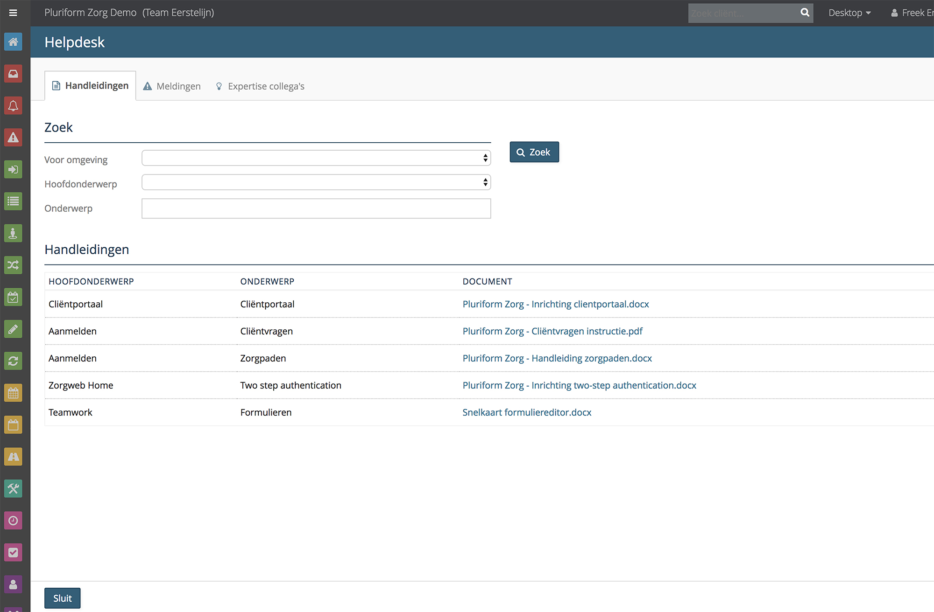Screen dimensions: 934x612
Task: Click the magnifier icon in client search
Action: coord(805,13)
